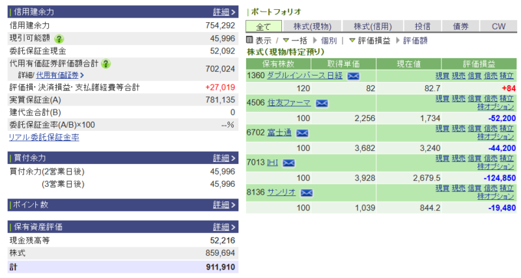Open the ダブルインバース日経 stock link
521x278 pixels.
[x=305, y=76]
